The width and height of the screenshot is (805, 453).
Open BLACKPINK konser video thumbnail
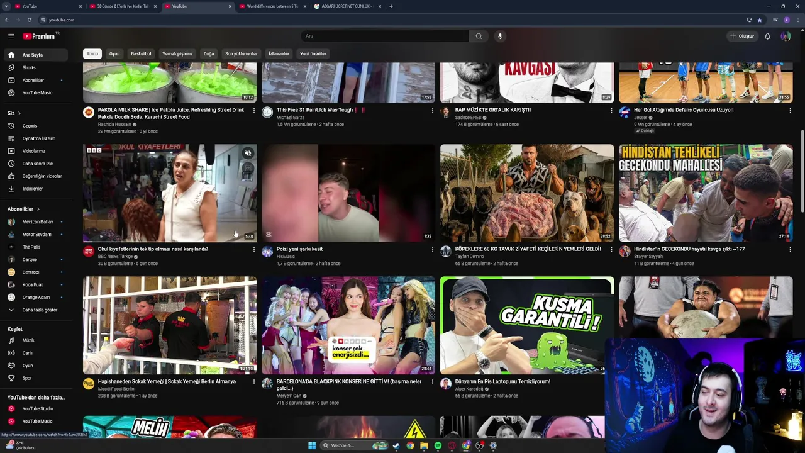click(x=348, y=325)
